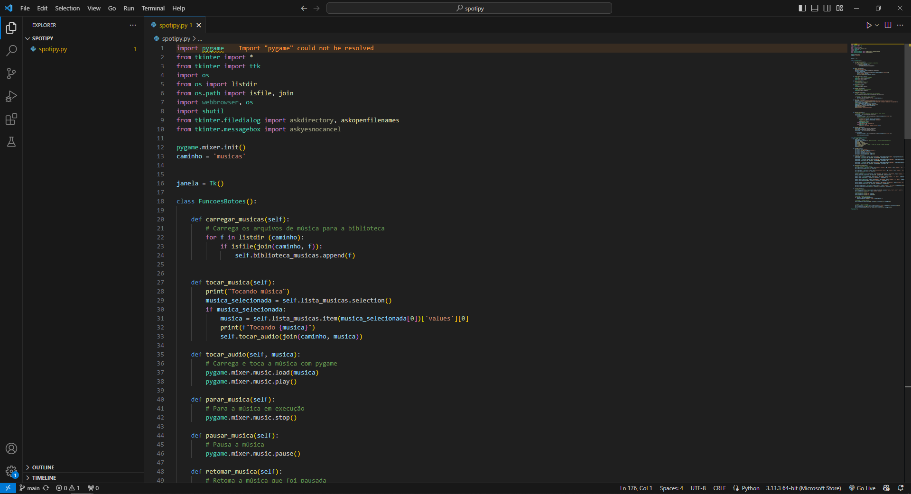The height and width of the screenshot is (494, 911).
Task: Open the Manage gear settings
Action: click(x=11, y=471)
